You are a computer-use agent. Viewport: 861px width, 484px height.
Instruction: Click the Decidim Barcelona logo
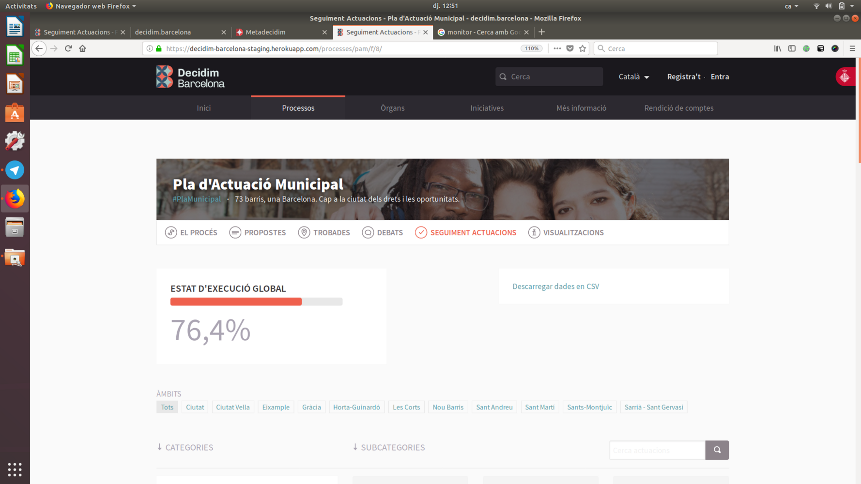[x=190, y=77]
